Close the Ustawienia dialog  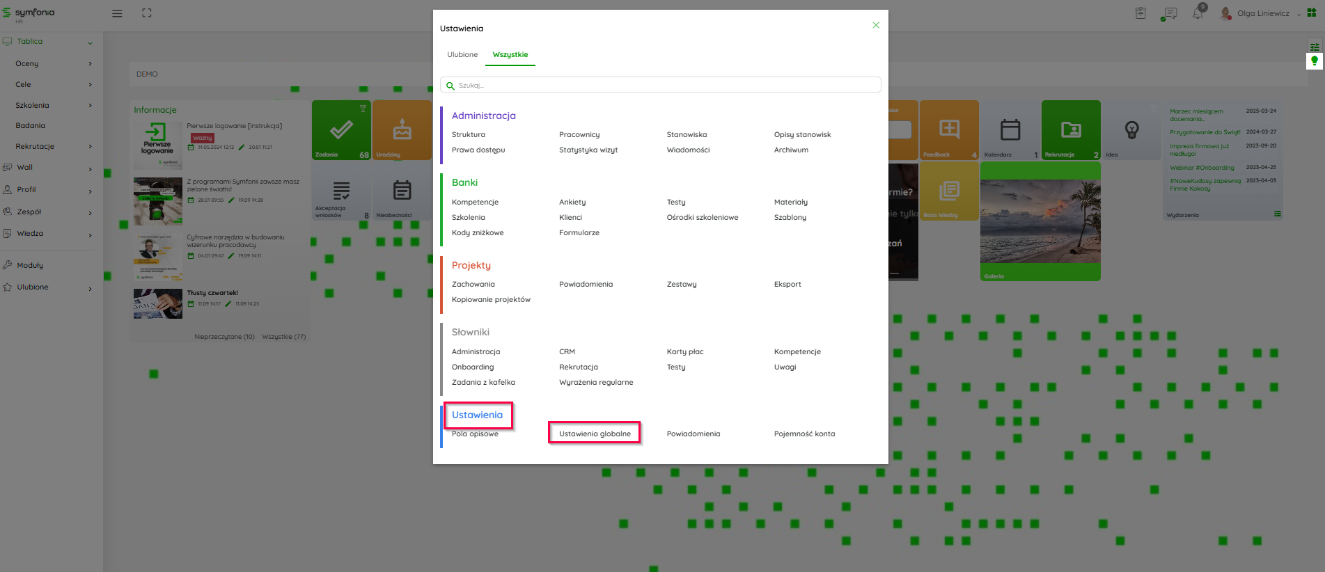click(x=876, y=25)
